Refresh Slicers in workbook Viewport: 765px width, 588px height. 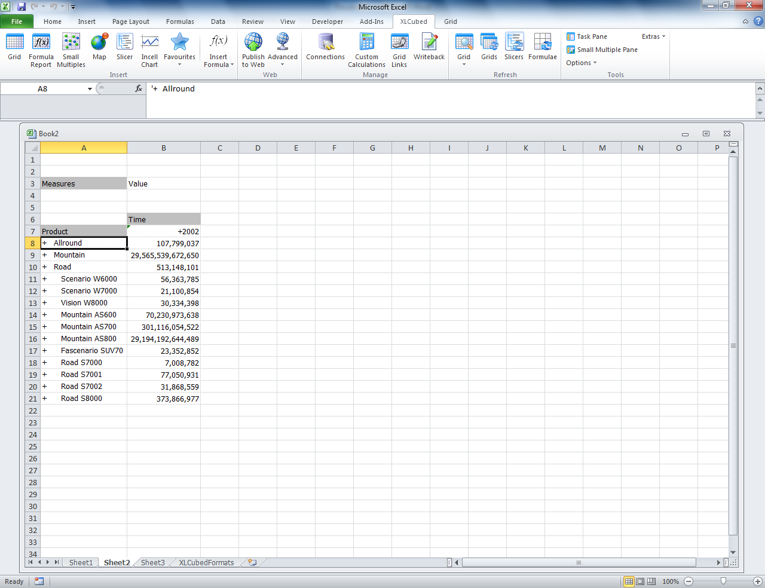(514, 47)
